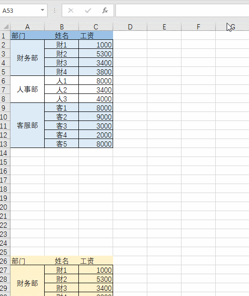Click the blue header cell 部门 in row 1

click(28, 35)
